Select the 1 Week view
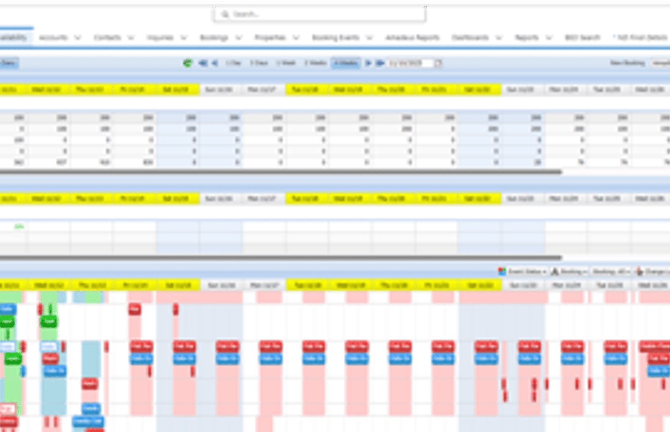The width and height of the screenshot is (670, 432). [286, 63]
